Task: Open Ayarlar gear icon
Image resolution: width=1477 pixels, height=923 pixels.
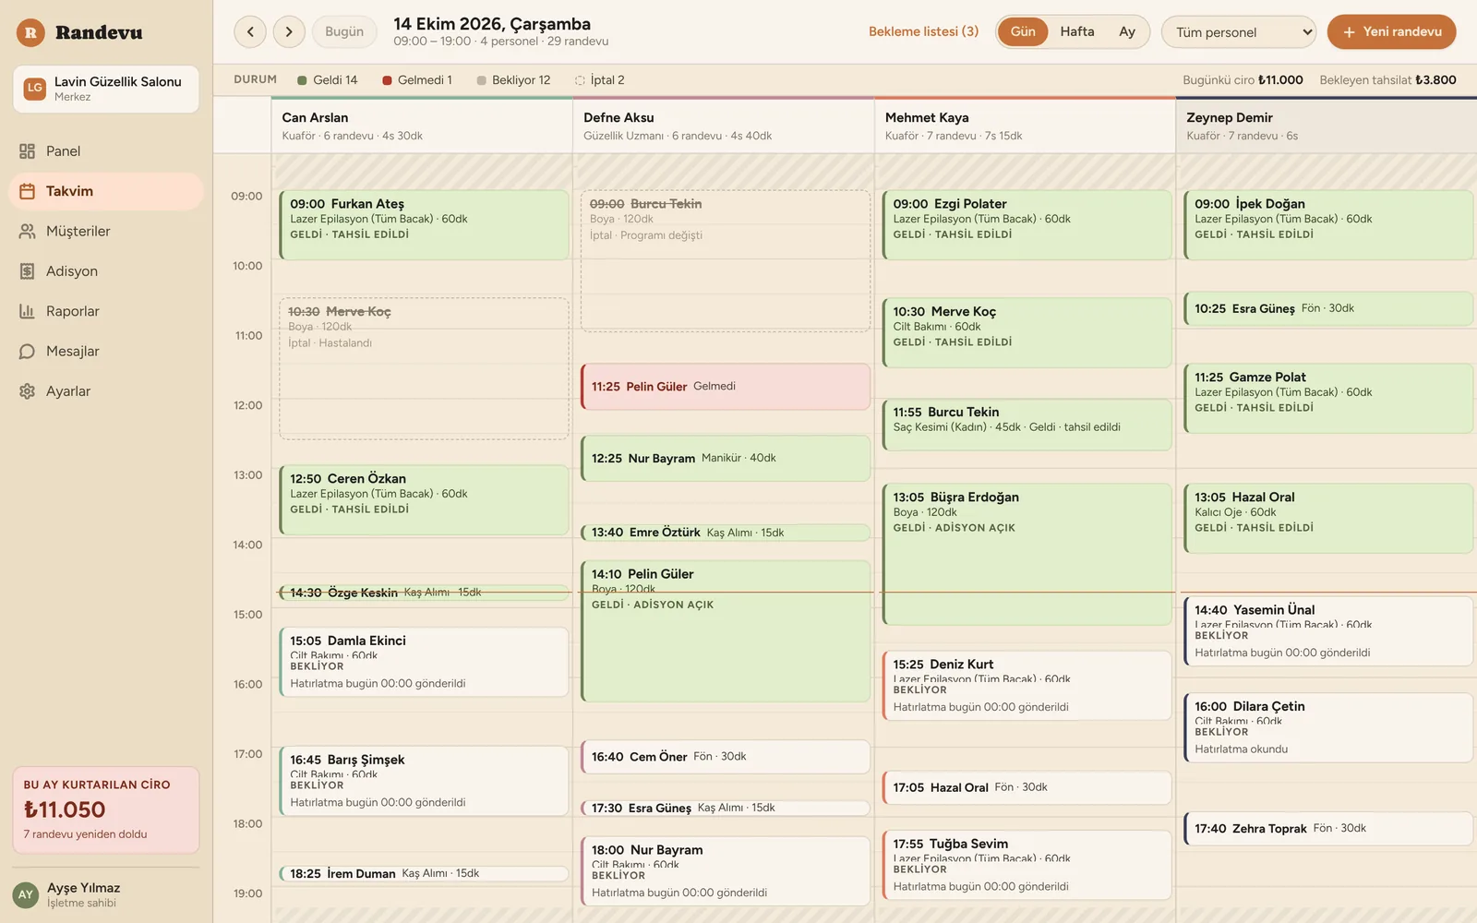Action: [x=27, y=391]
